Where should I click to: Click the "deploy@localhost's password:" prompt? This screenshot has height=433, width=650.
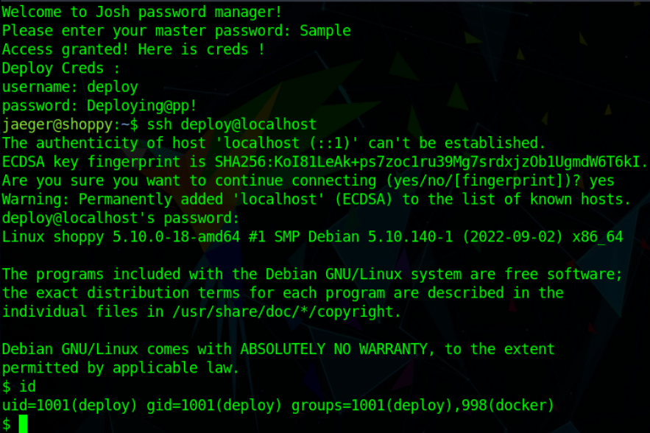tap(121, 217)
